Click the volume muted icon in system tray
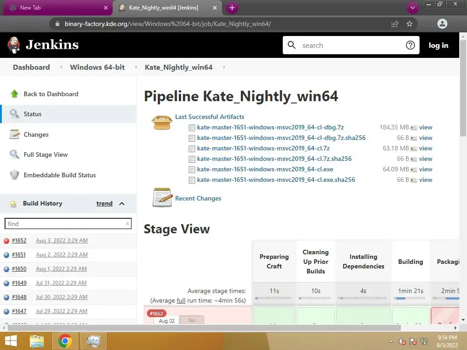The image size is (467, 350). (402, 341)
